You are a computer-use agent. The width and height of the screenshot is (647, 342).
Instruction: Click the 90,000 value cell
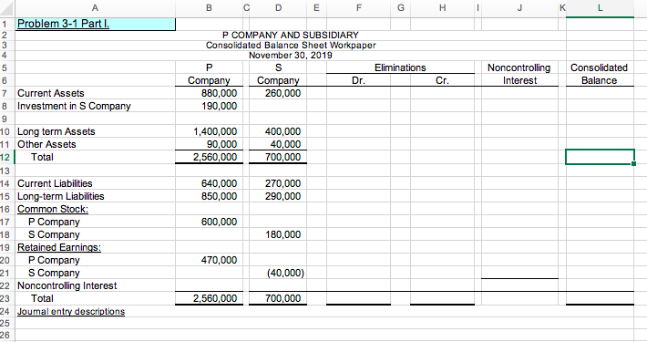coord(222,145)
